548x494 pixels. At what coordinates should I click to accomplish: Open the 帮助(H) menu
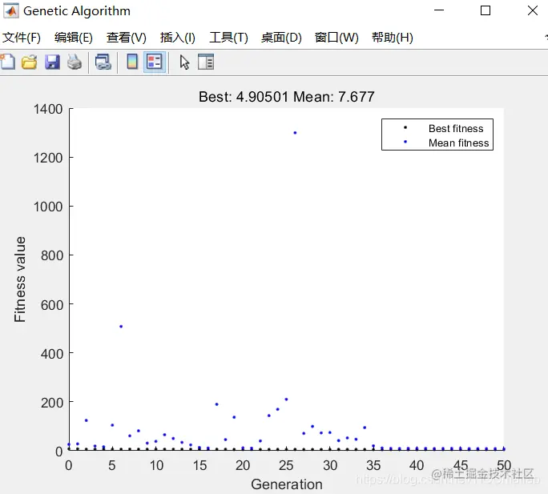(392, 38)
